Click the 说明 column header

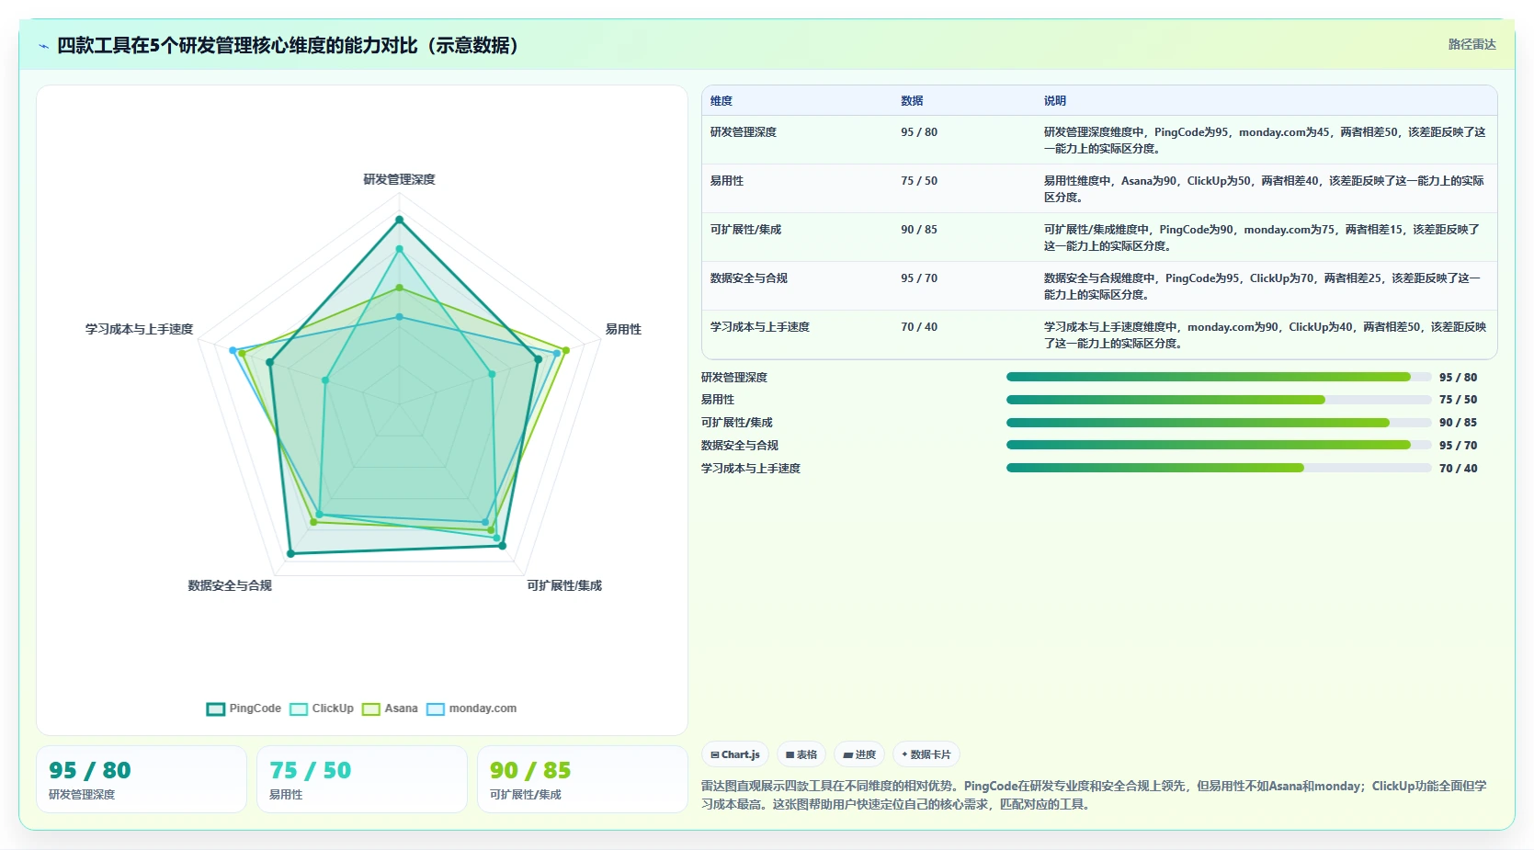1055,101
